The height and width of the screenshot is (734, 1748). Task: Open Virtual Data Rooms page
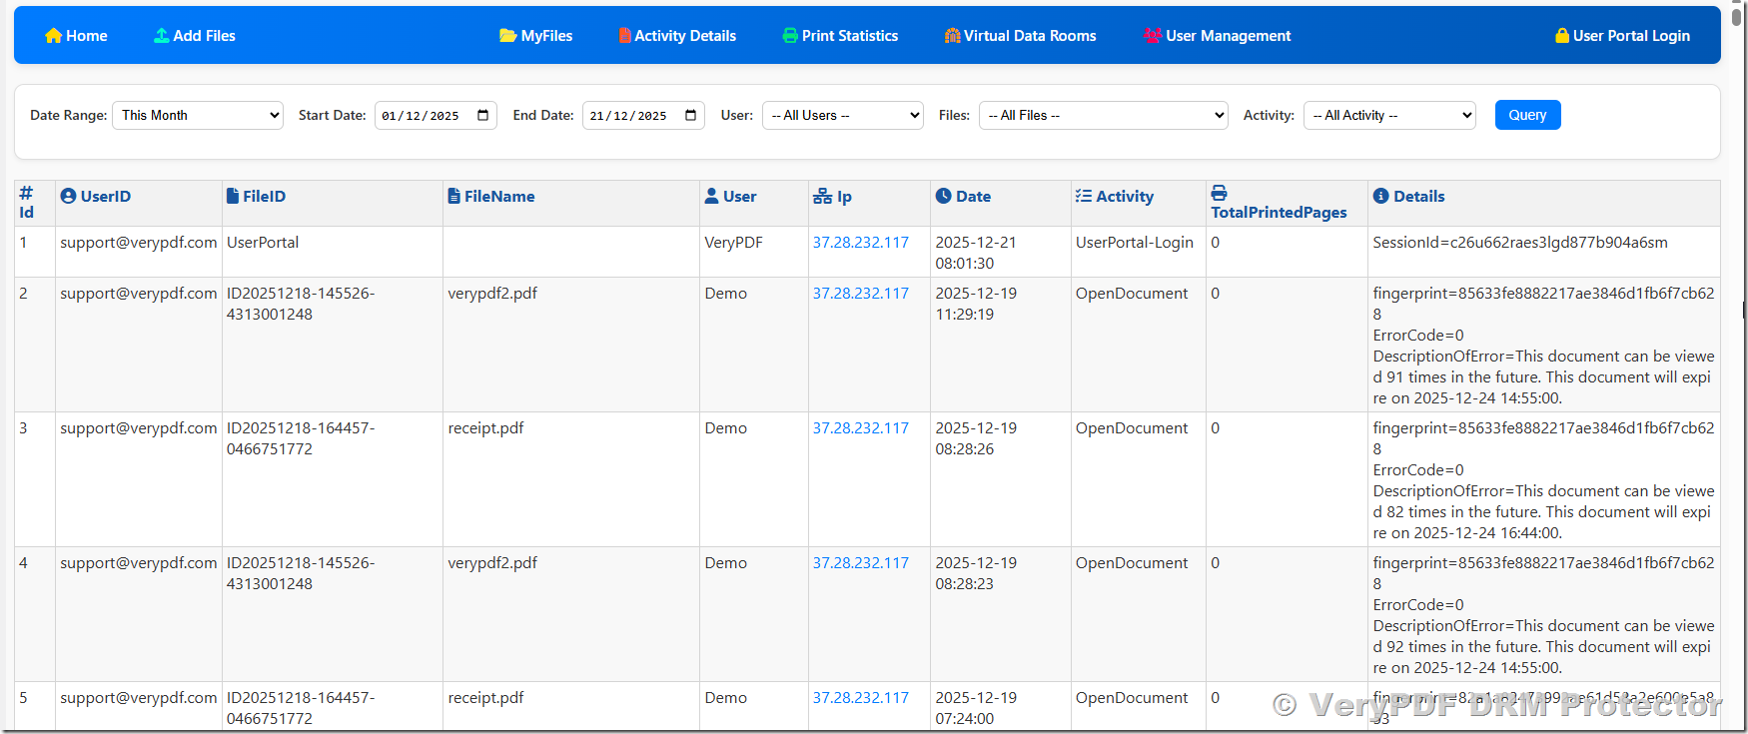1020,36
